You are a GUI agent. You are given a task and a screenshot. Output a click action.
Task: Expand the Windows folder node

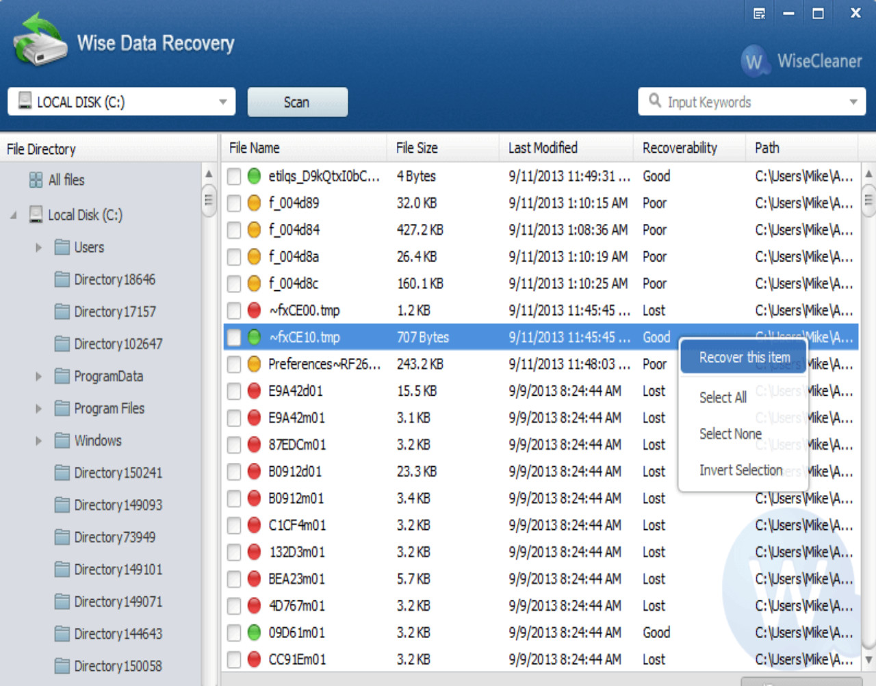pyautogui.click(x=39, y=440)
